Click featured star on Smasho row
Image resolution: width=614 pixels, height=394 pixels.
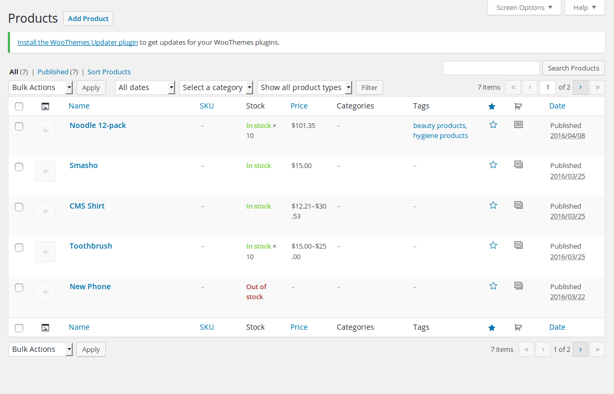493,165
